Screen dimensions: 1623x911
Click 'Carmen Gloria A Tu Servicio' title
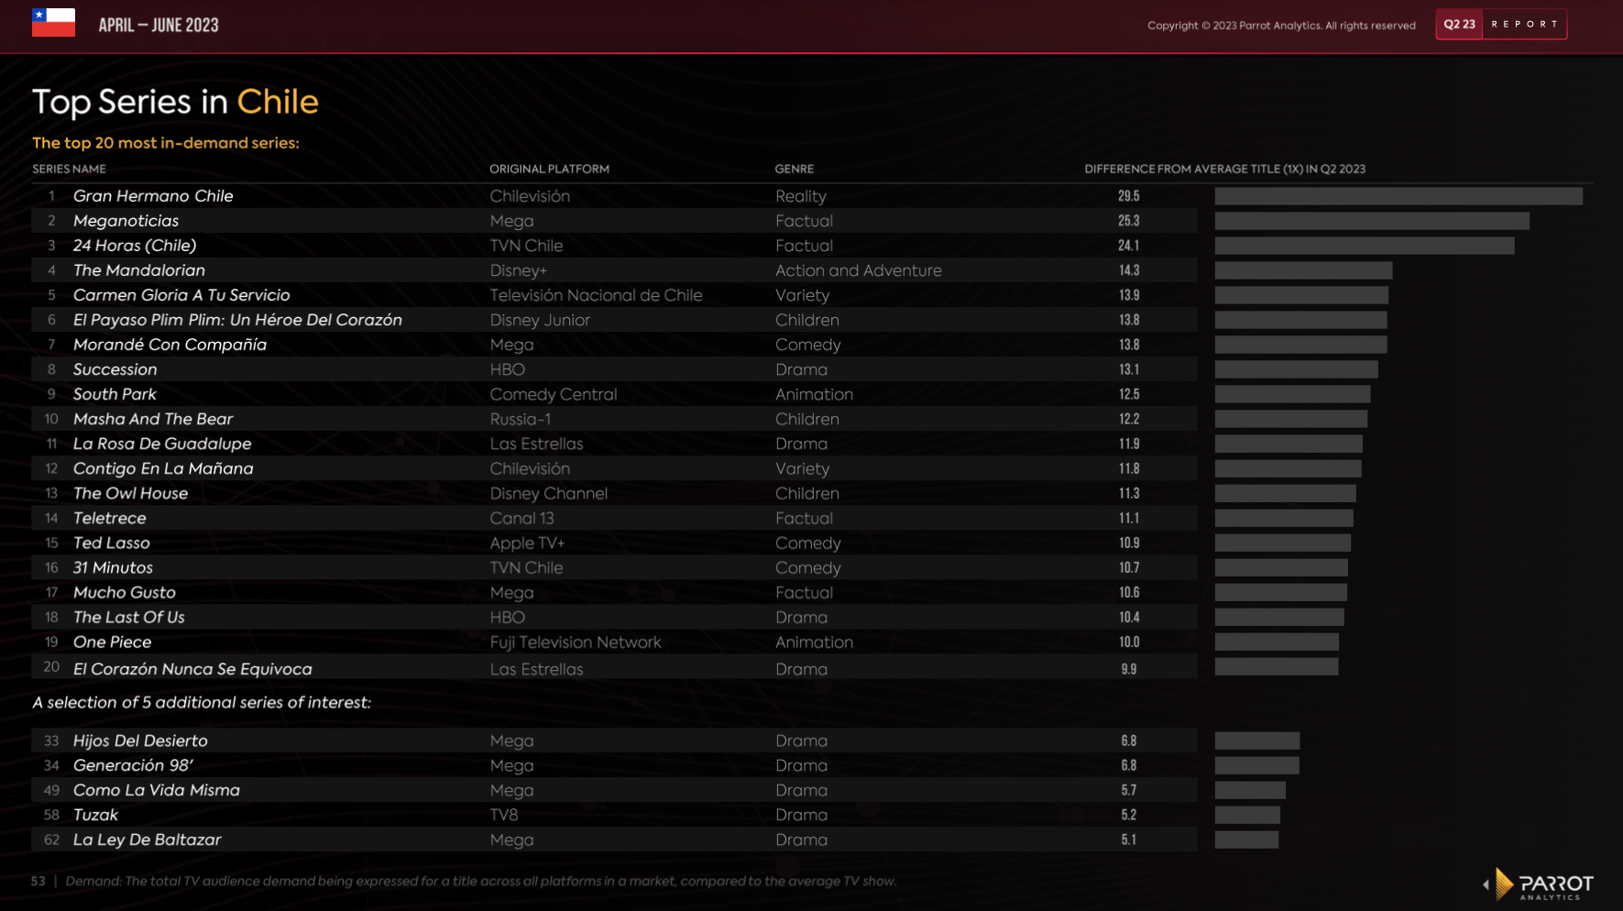click(x=181, y=295)
